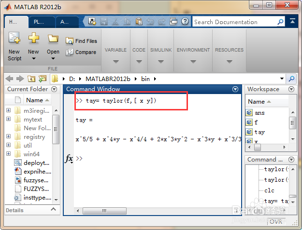
Task: Sort Workspace by Name column
Action: pos(267,101)
